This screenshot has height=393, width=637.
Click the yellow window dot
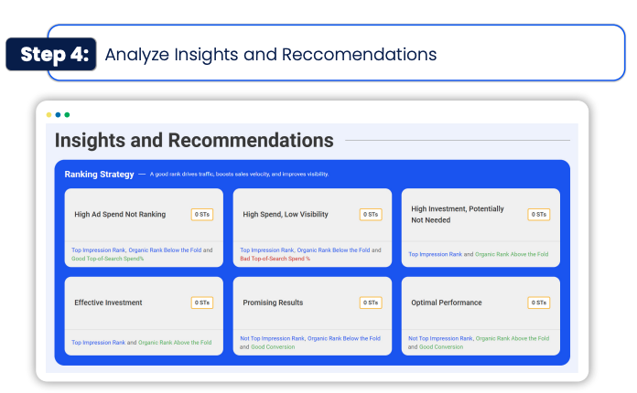[x=49, y=115]
